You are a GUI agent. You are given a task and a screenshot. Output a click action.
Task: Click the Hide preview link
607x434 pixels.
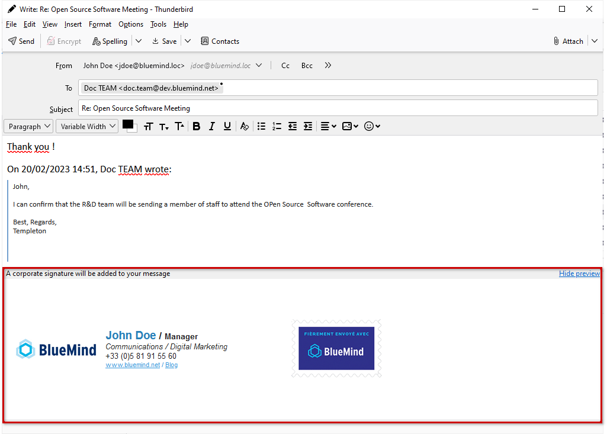click(579, 274)
